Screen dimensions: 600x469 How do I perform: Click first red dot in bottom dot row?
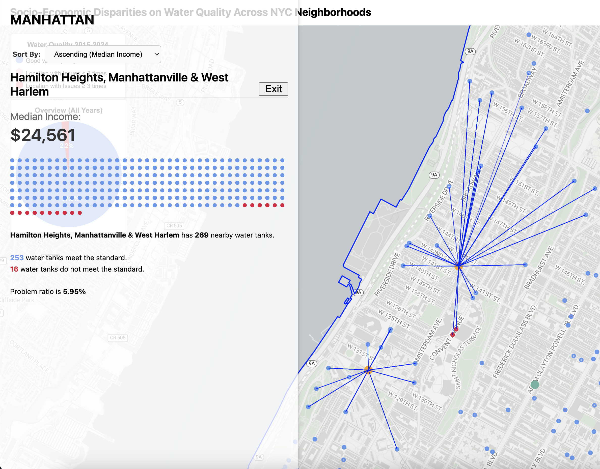12,213
